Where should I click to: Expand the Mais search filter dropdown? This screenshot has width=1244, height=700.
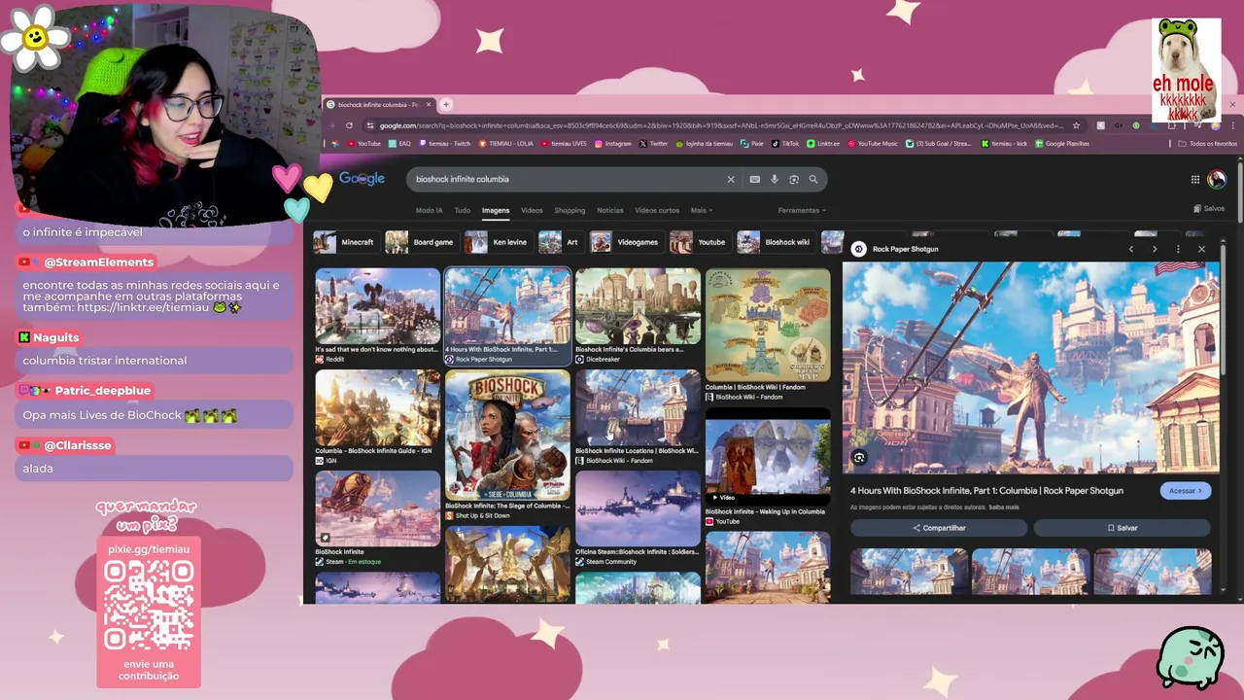click(x=702, y=210)
